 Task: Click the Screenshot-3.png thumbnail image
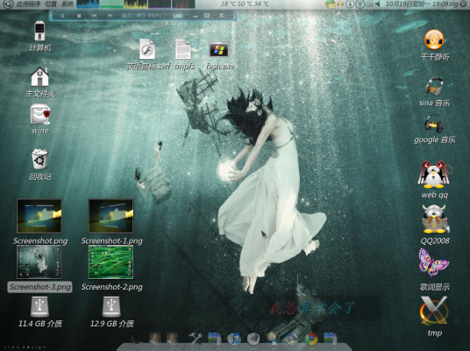39,262
